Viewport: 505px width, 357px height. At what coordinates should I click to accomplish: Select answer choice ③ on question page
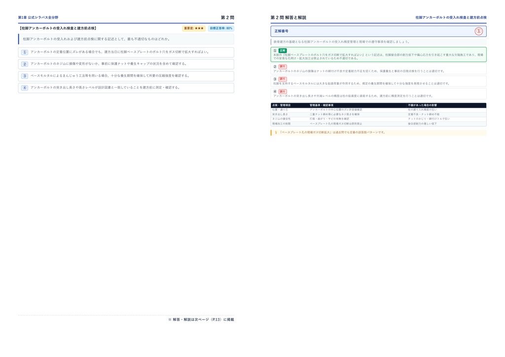(126, 76)
